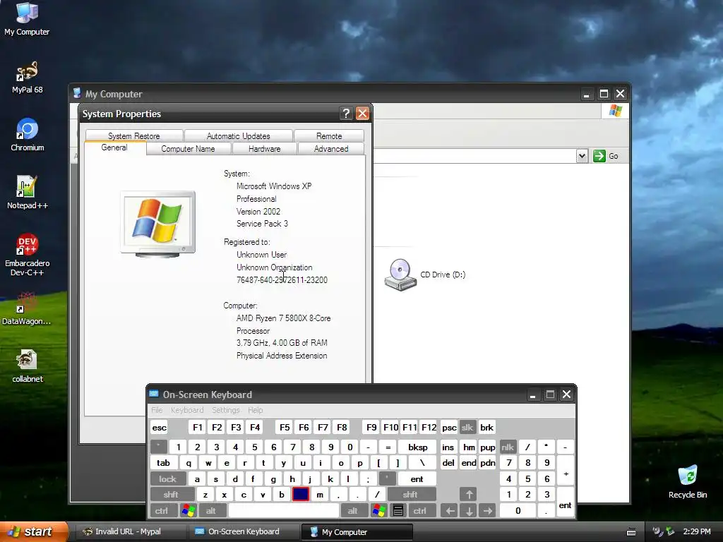Click the Windows flag logo in My Computer
723x542 pixels.
pyautogui.click(x=616, y=111)
